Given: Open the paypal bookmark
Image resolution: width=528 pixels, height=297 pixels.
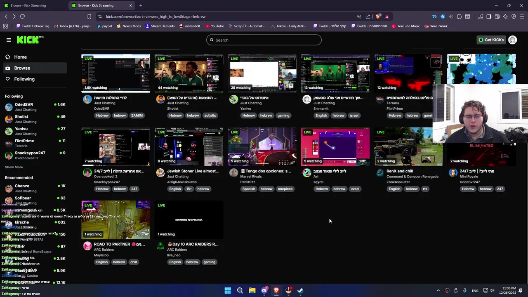Looking at the screenshot, I should [104, 26].
